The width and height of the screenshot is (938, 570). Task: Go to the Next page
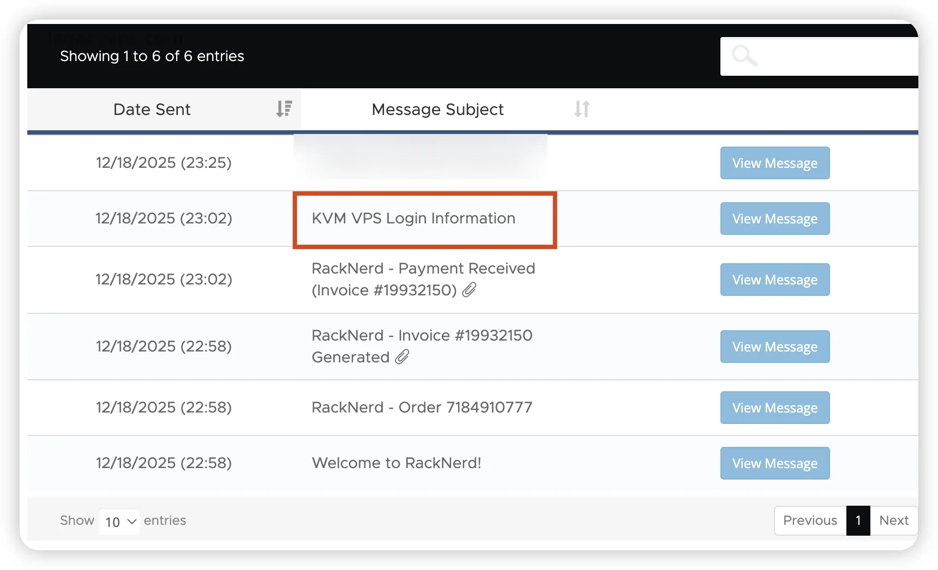click(x=893, y=520)
